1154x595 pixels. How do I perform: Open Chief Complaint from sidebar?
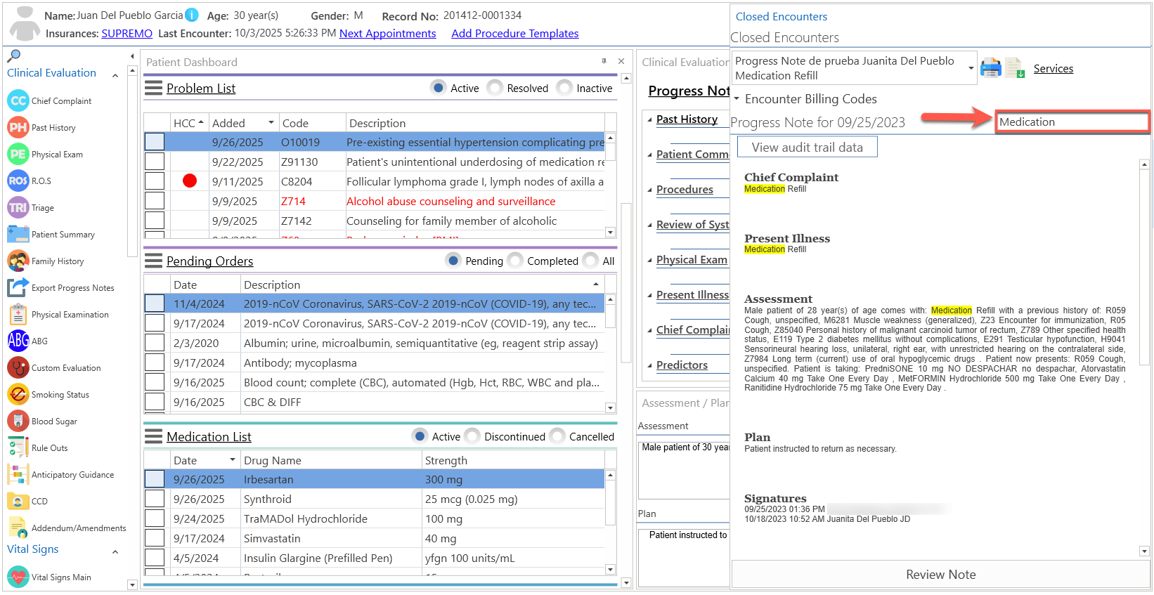(18, 101)
